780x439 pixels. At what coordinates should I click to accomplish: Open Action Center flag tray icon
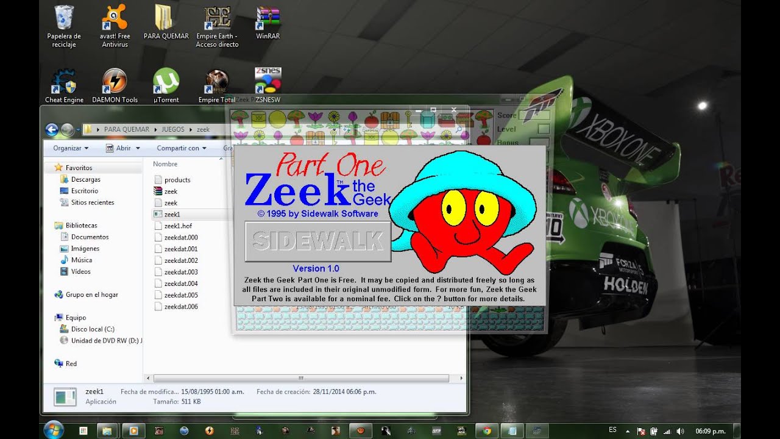tap(640, 431)
